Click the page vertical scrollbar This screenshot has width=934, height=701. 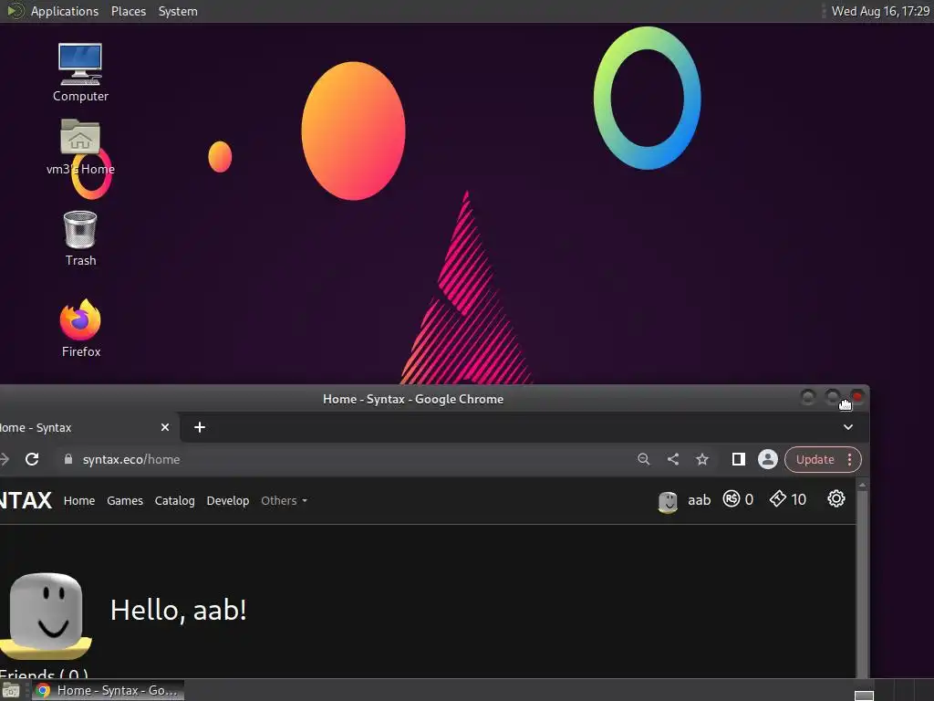(862, 578)
